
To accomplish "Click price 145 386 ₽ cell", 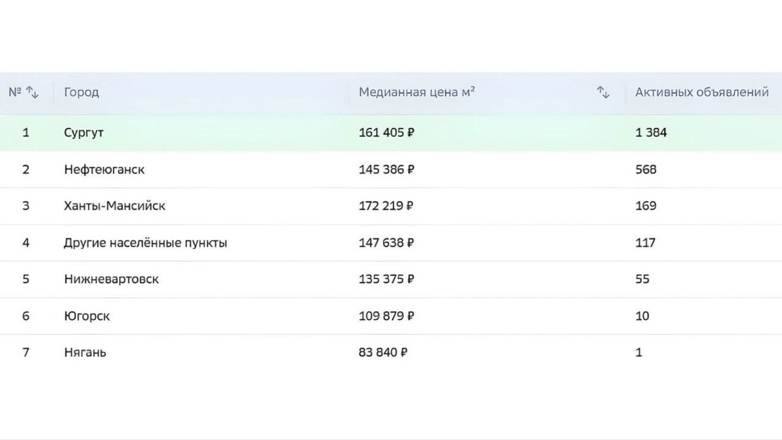I will [x=386, y=169].
